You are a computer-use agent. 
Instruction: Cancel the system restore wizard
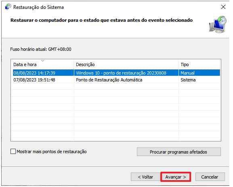pos(210,177)
